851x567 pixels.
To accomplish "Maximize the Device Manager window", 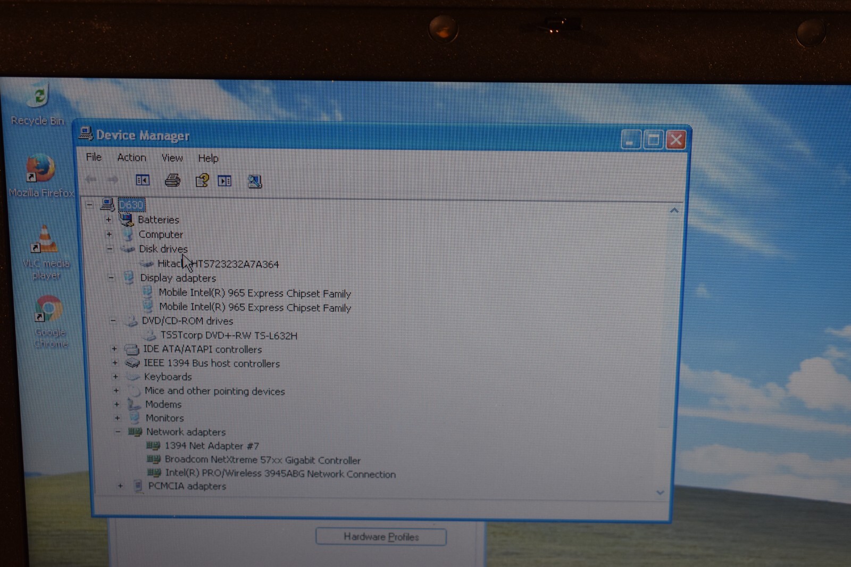I will pyautogui.click(x=653, y=140).
